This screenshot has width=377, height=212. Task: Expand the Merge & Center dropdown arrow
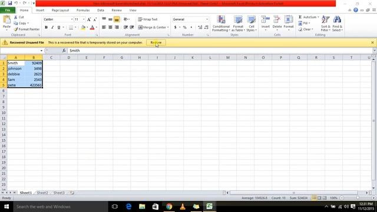coord(168,28)
